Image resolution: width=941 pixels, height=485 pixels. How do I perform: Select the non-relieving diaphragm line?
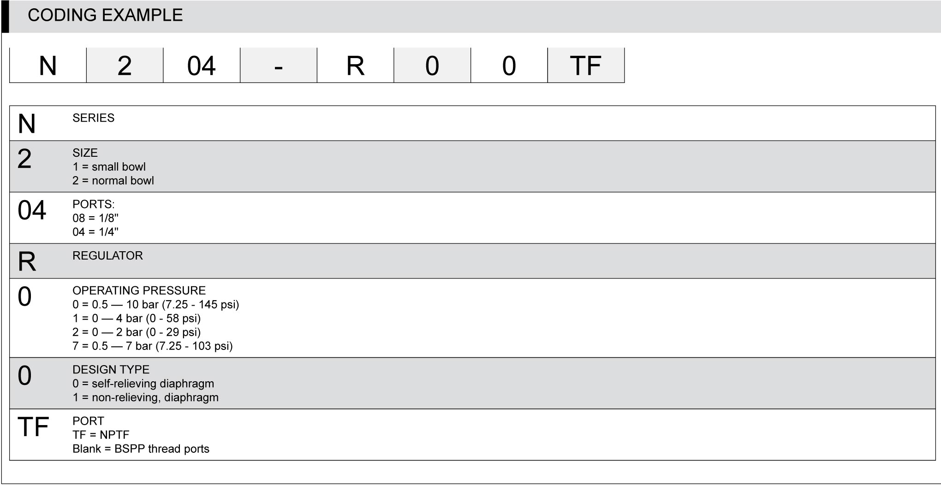coord(145,397)
